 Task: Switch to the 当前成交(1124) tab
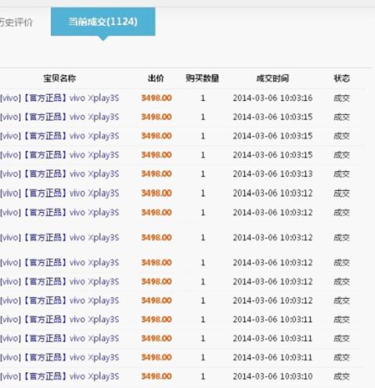point(103,22)
